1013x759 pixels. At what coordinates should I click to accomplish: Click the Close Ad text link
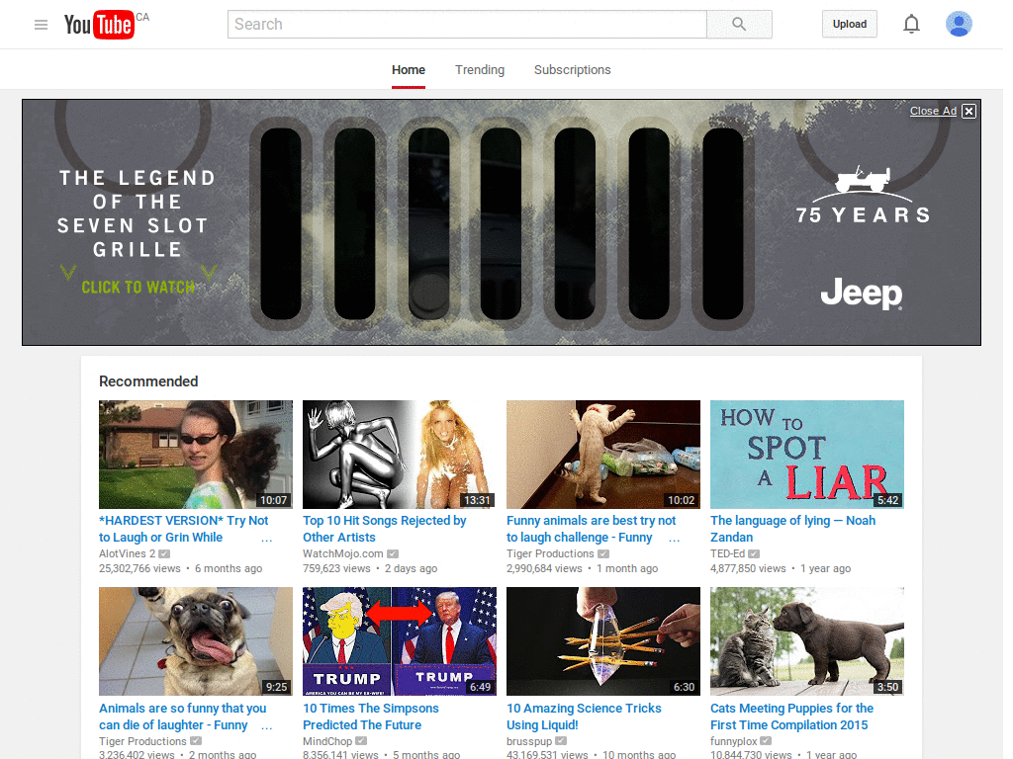tap(933, 111)
